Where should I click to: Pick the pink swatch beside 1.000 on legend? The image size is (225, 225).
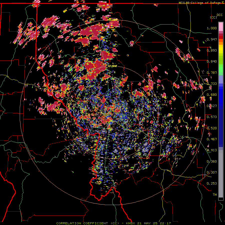pyautogui.click(x=221, y=27)
